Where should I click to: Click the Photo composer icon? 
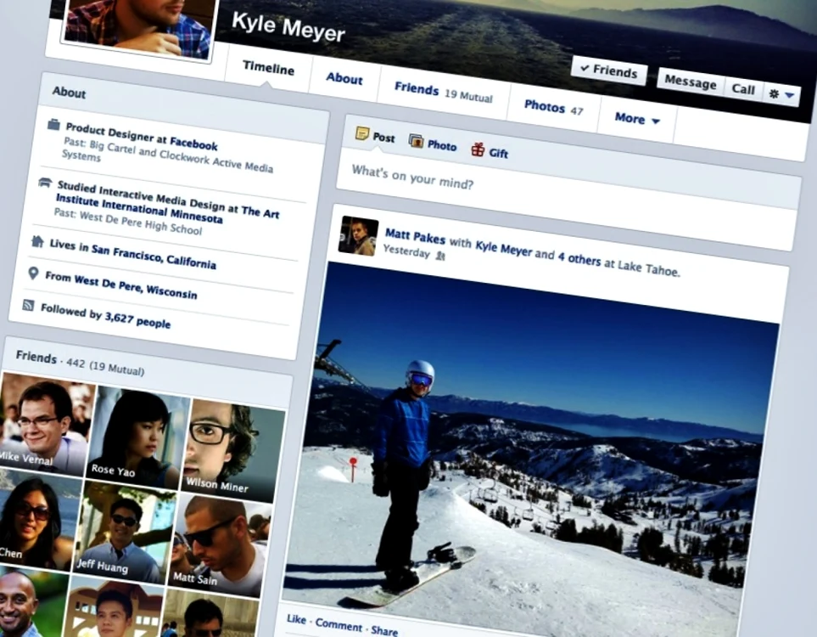tap(416, 140)
